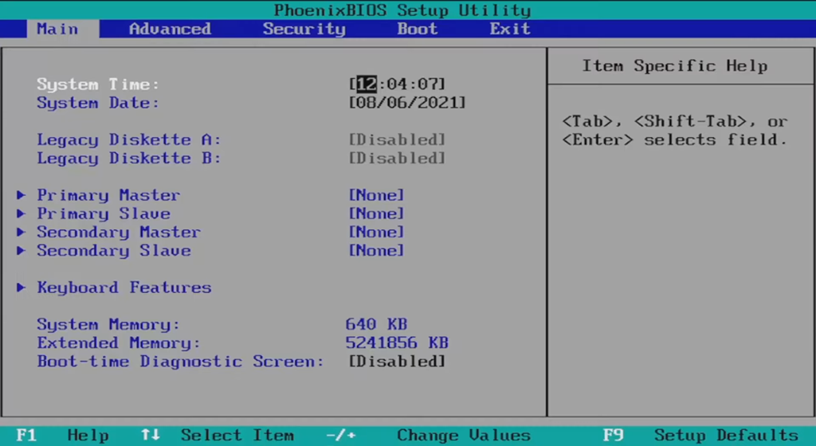Click the Boot-time Diagnostic Screen label

[180, 362]
